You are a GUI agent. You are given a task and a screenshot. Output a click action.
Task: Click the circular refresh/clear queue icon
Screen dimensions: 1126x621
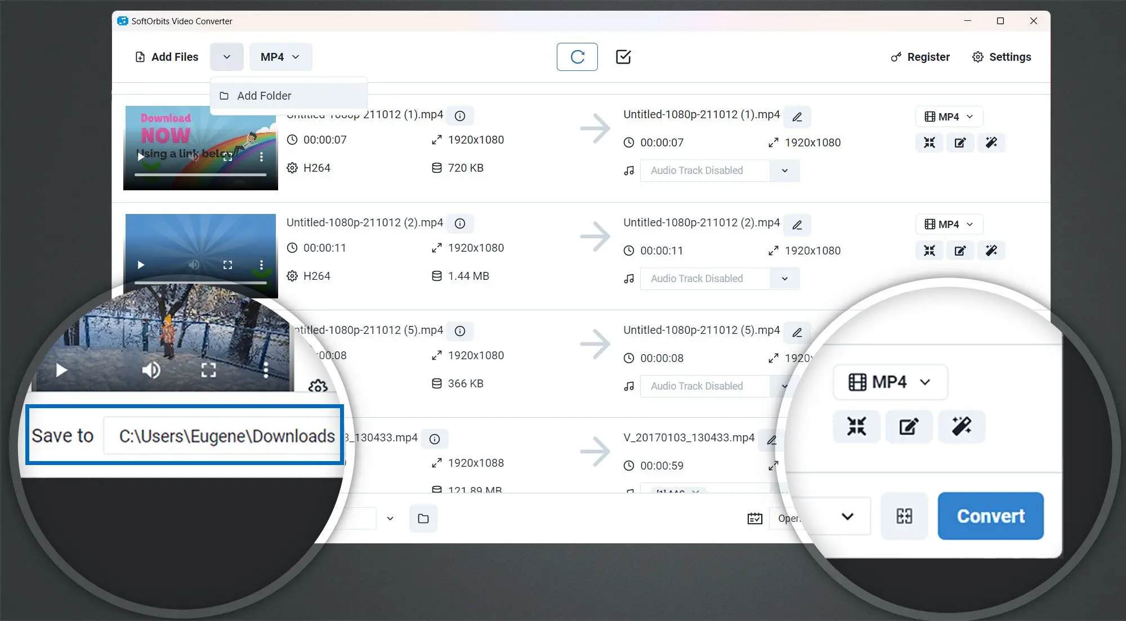[577, 57]
